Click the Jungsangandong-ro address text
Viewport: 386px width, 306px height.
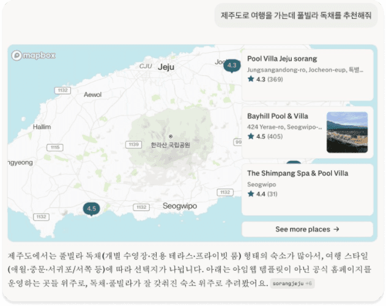point(305,70)
